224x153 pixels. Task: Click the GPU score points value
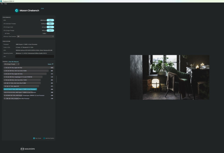(43, 20)
